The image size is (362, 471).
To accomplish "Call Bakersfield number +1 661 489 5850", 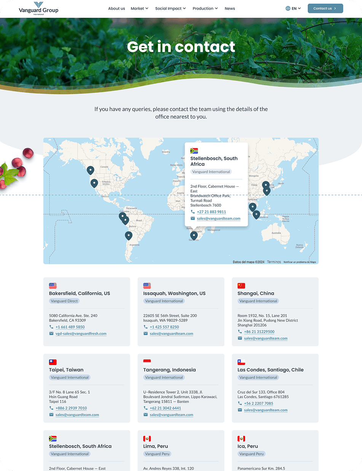I will pyautogui.click(x=70, y=327).
